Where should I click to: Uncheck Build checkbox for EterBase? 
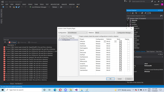coord(120,44)
